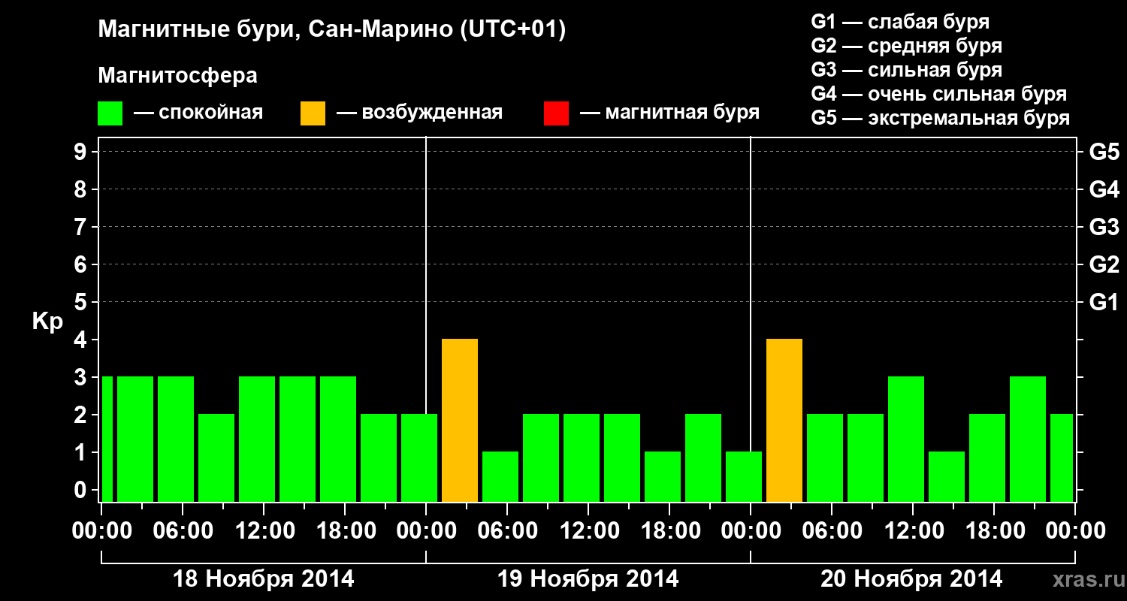Click the orange 'возбужденная' legend swatch

[313, 113]
